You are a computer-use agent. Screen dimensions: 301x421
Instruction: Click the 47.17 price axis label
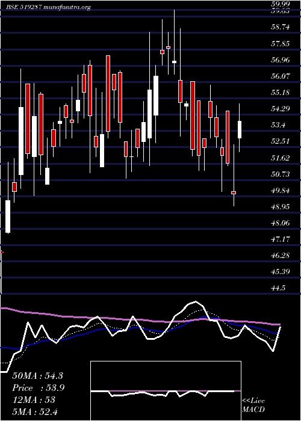pos(281,239)
